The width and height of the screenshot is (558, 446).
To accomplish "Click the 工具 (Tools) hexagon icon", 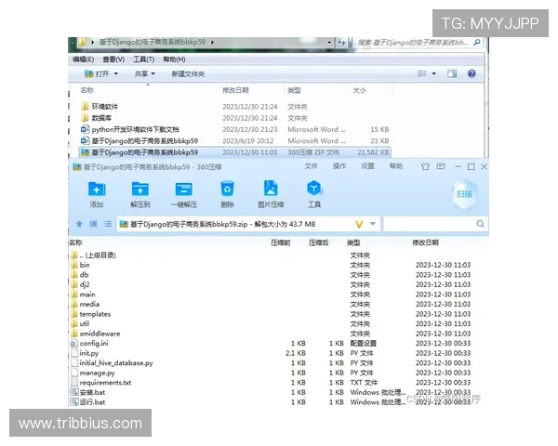I will tap(314, 188).
